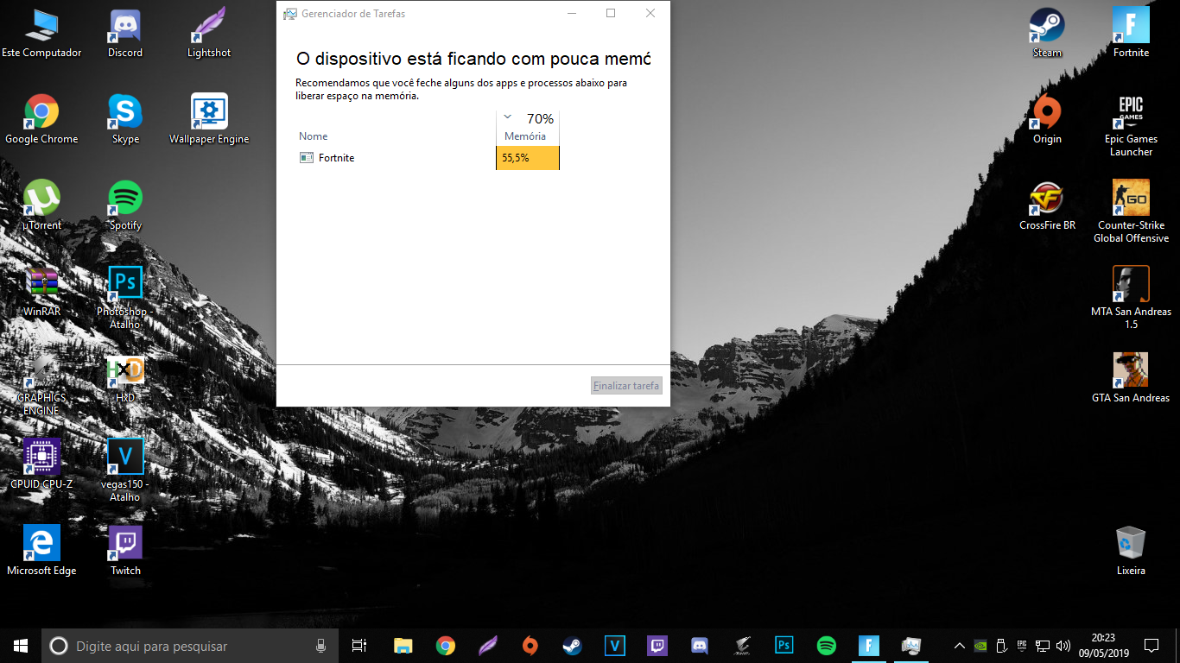1180x663 pixels.
Task: Close the Gerenciador de Tarefas window
Action: 650,13
